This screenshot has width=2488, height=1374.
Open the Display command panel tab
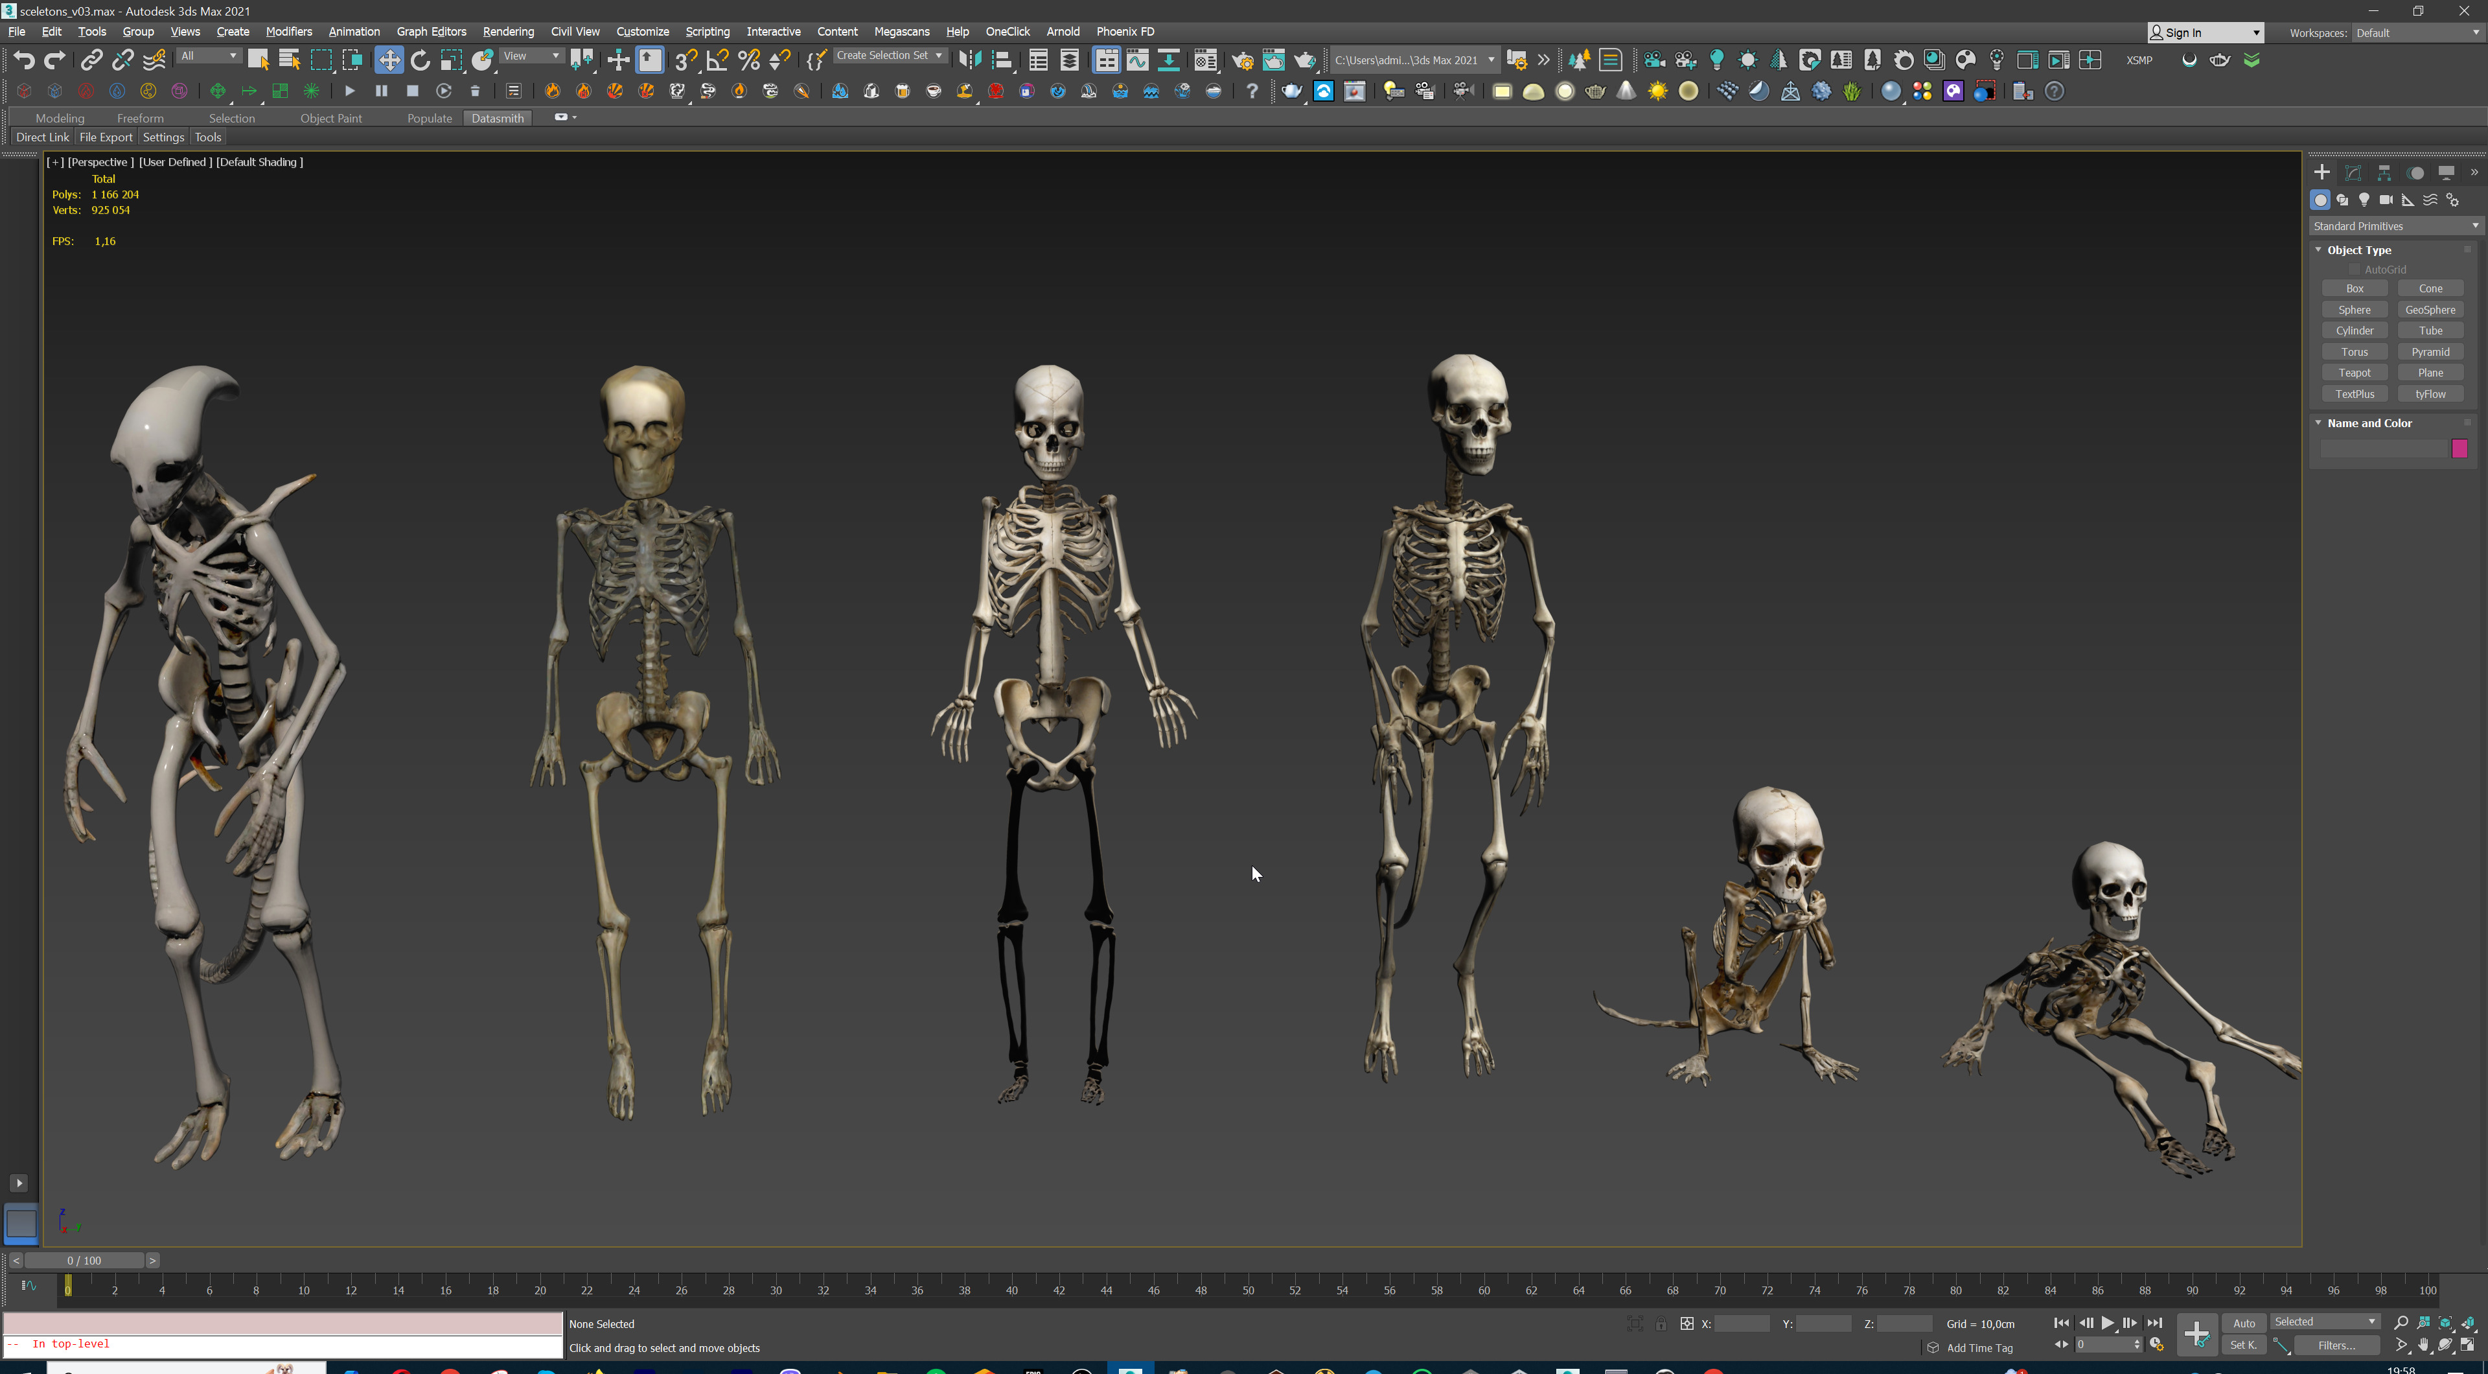[2445, 172]
